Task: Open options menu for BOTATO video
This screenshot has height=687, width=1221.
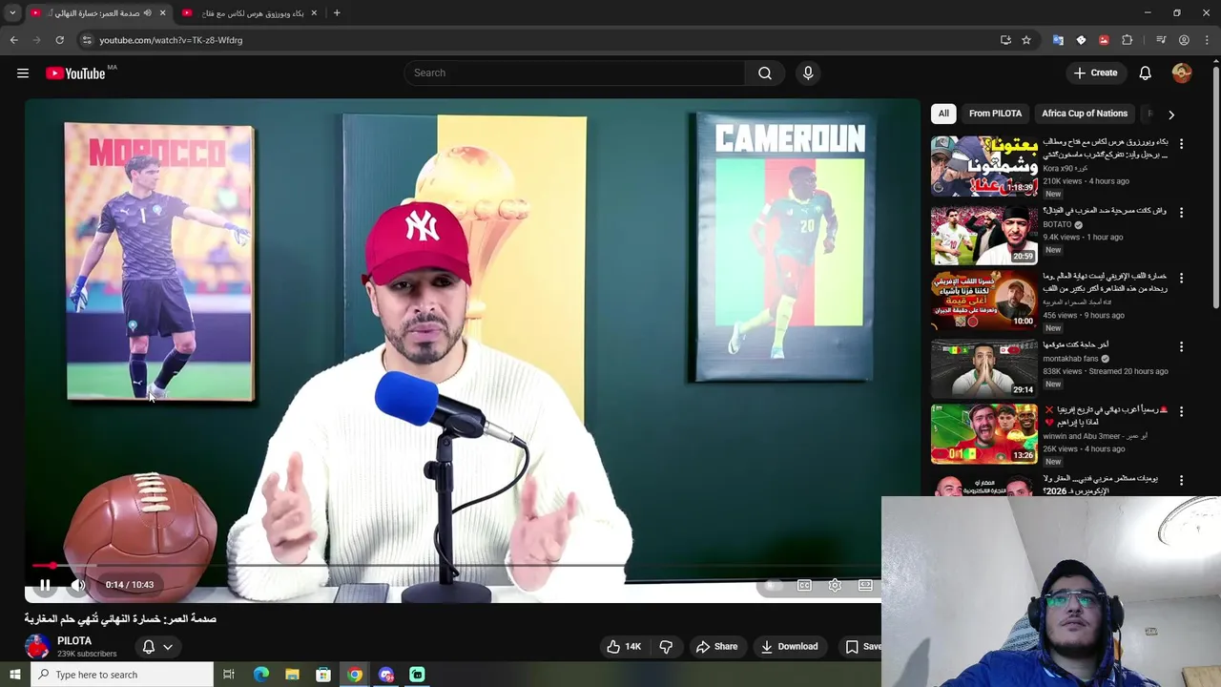Action: point(1181,212)
